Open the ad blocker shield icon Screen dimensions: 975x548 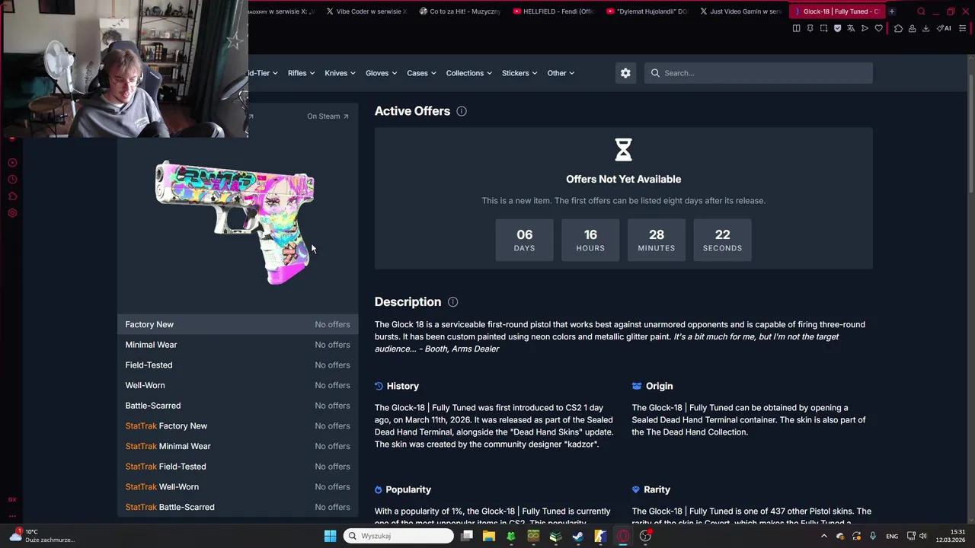point(837,28)
